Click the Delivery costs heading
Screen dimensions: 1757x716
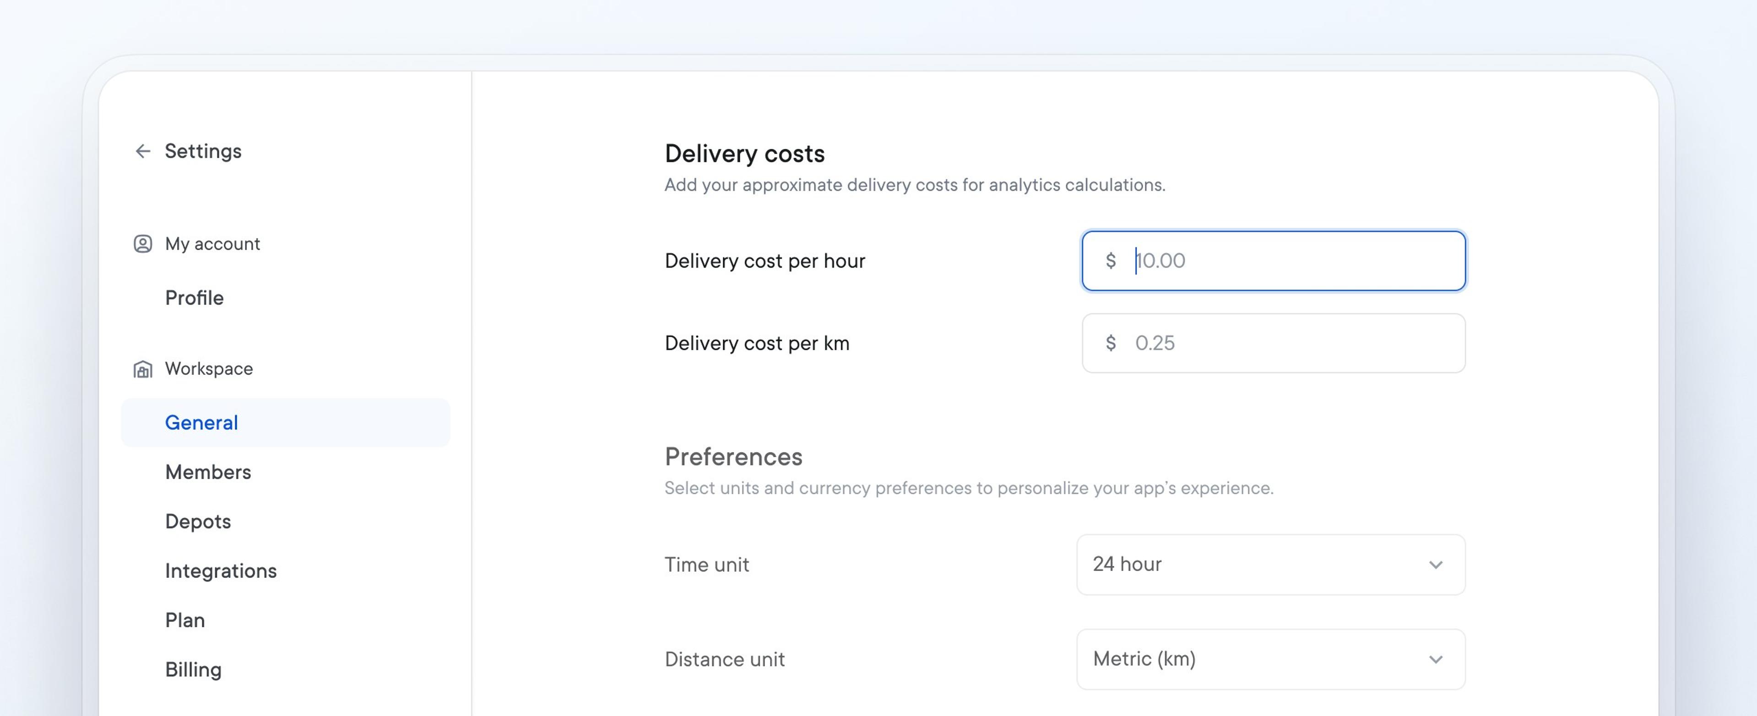tap(745, 153)
